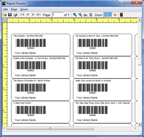Go to first page arrow
Viewport: 144px width, 137px height.
(22, 15)
